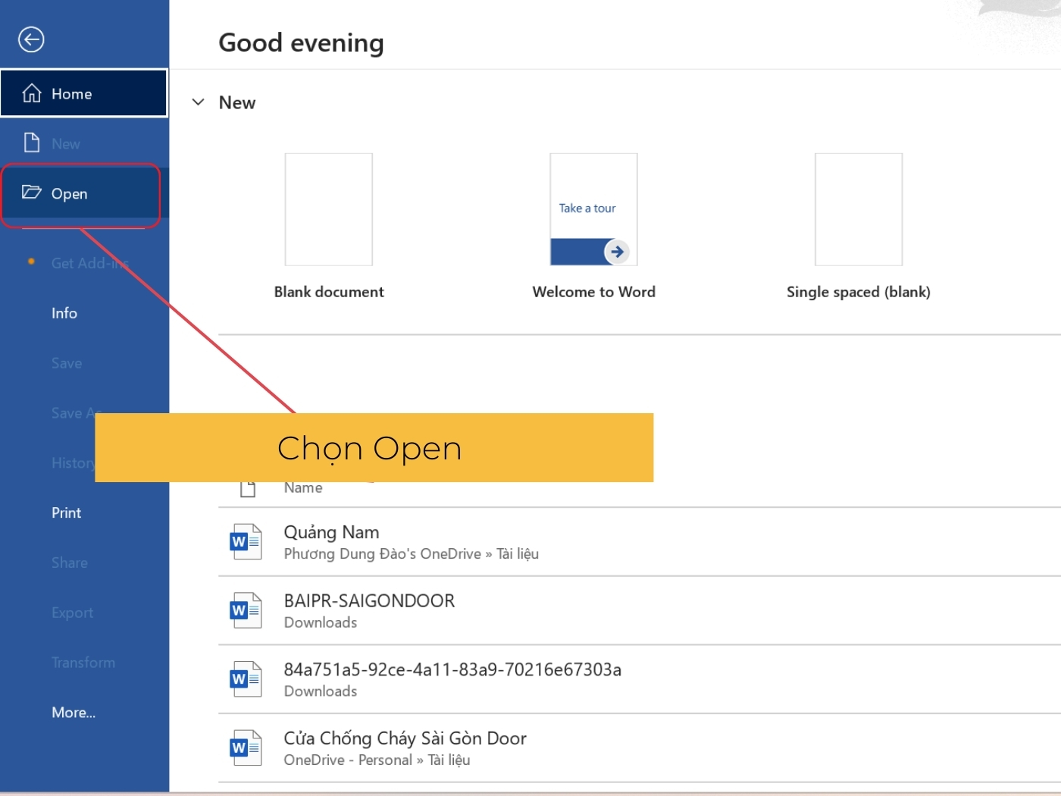
Task: Click the file icon in list header
Action: click(248, 488)
